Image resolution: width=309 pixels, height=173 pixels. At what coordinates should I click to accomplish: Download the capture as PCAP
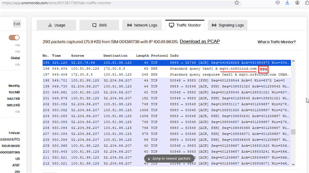(199, 42)
